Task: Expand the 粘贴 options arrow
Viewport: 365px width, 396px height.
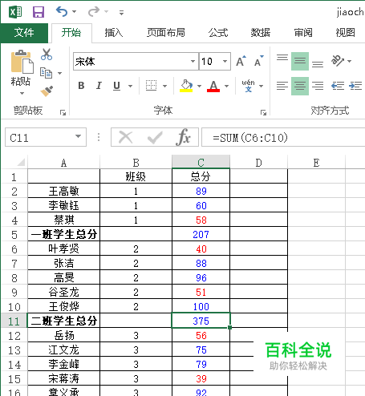Action: click(x=22, y=93)
